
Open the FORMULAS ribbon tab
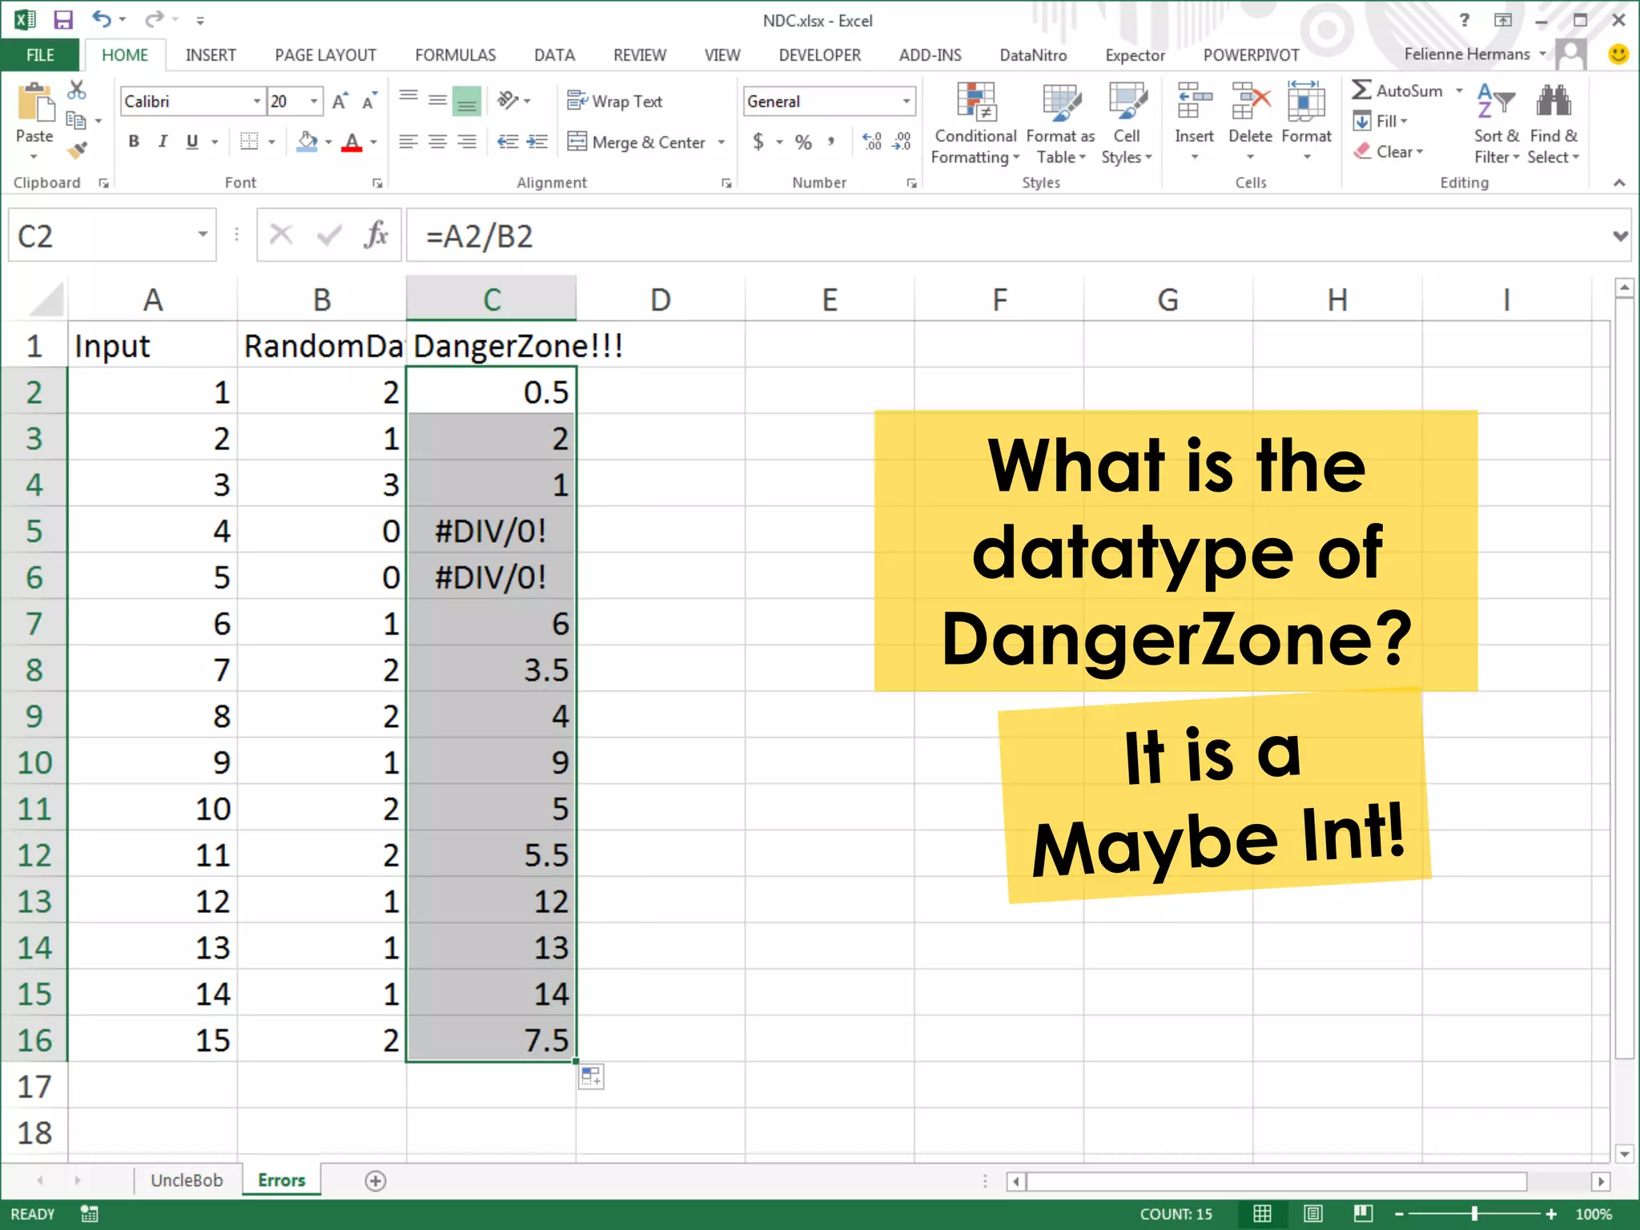[x=455, y=55]
